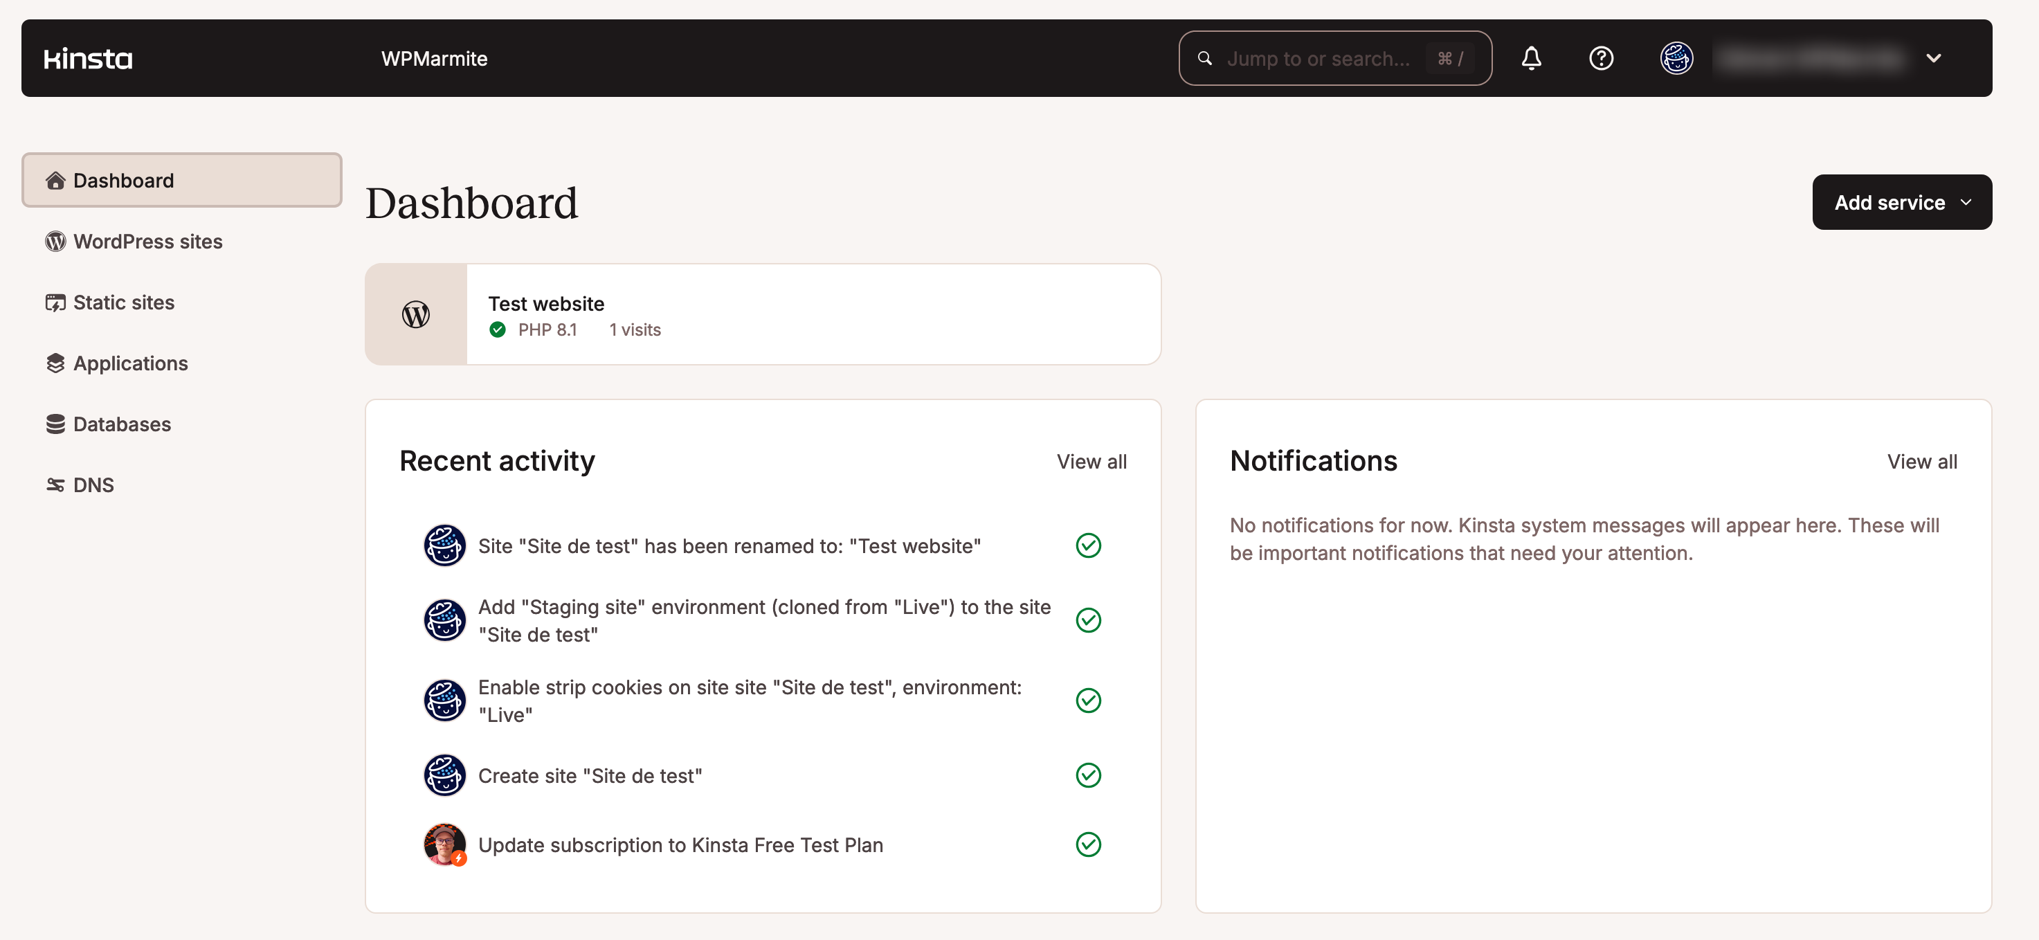
Task: Click the WordPress sites logo icon
Action: click(x=55, y=242)
